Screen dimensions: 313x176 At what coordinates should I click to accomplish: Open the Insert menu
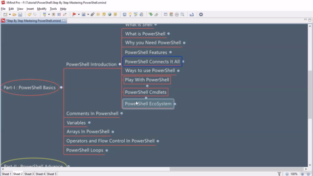pyautogui.click(x=30, y=9)
